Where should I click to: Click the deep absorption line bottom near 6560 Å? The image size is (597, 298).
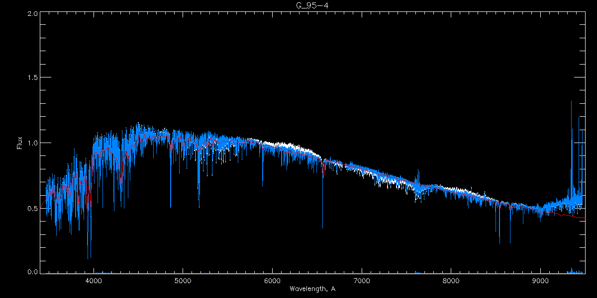(322, 227)
